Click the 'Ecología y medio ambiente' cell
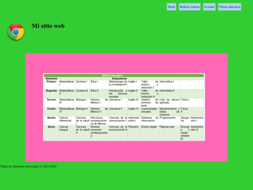Screen dimensions: 253x190 click(185, 133)
